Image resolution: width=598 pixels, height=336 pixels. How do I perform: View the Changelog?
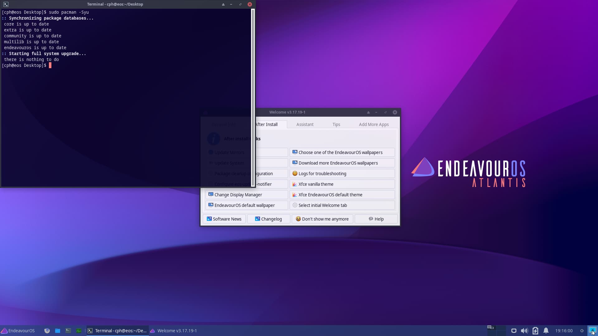(x=268, y=219)
